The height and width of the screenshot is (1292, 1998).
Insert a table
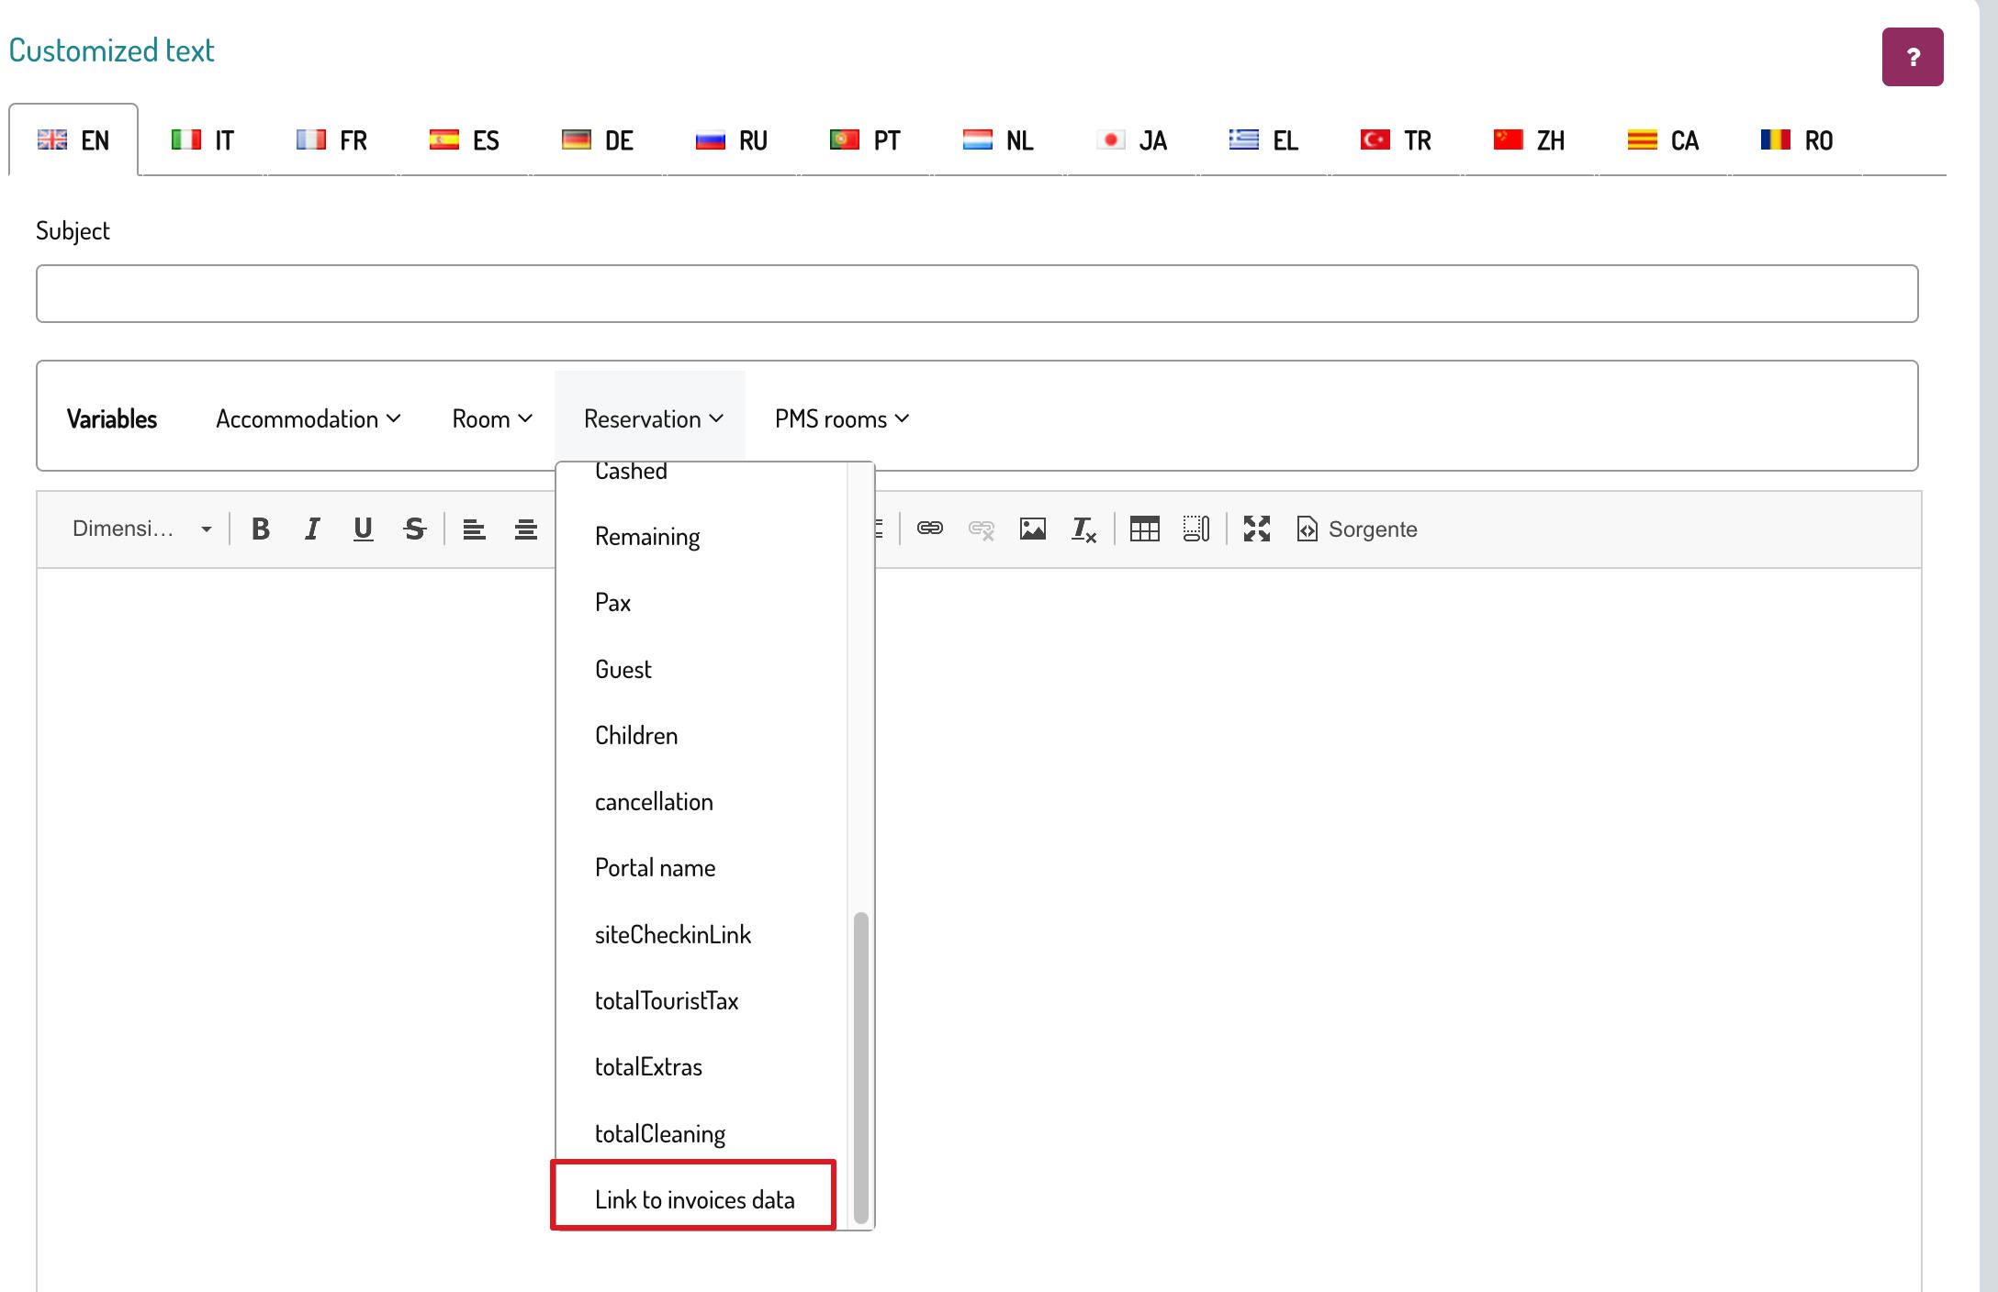pyautogui.click(x=1144, y=529)
